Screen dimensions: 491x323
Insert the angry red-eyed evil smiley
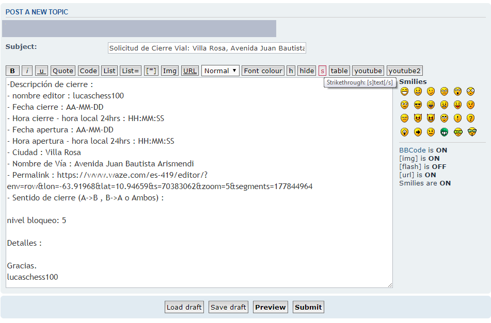coord(418,118)
